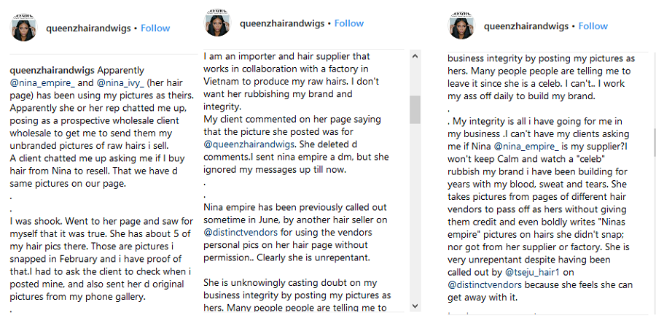Open queenzhairandwigs username in right header

coord(526,26)
